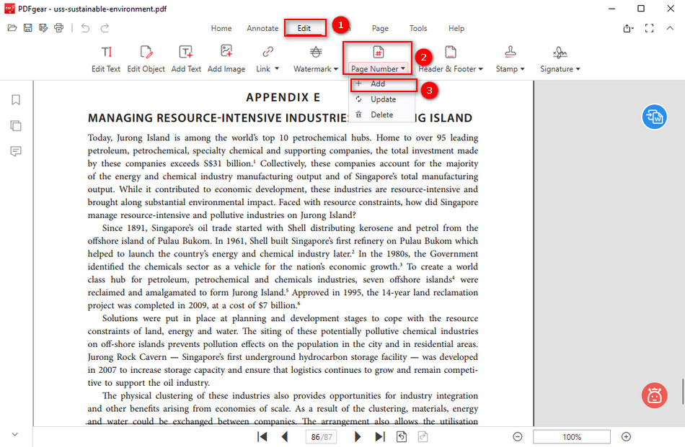Open the Tools menu

pyautogui.click(x=418, y=28)
